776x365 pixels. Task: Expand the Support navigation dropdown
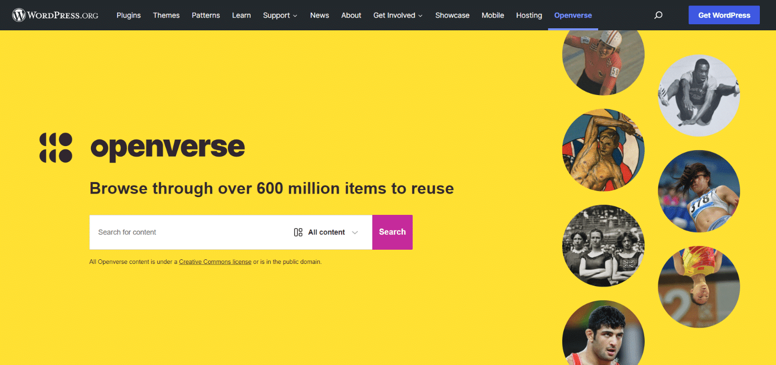[280, 15]
